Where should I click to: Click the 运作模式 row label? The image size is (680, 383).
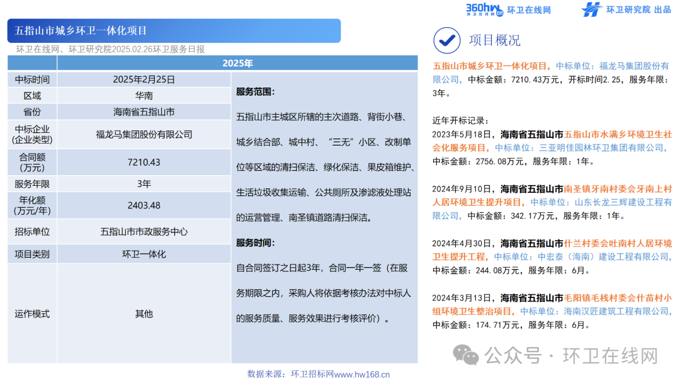coord(32,314)
